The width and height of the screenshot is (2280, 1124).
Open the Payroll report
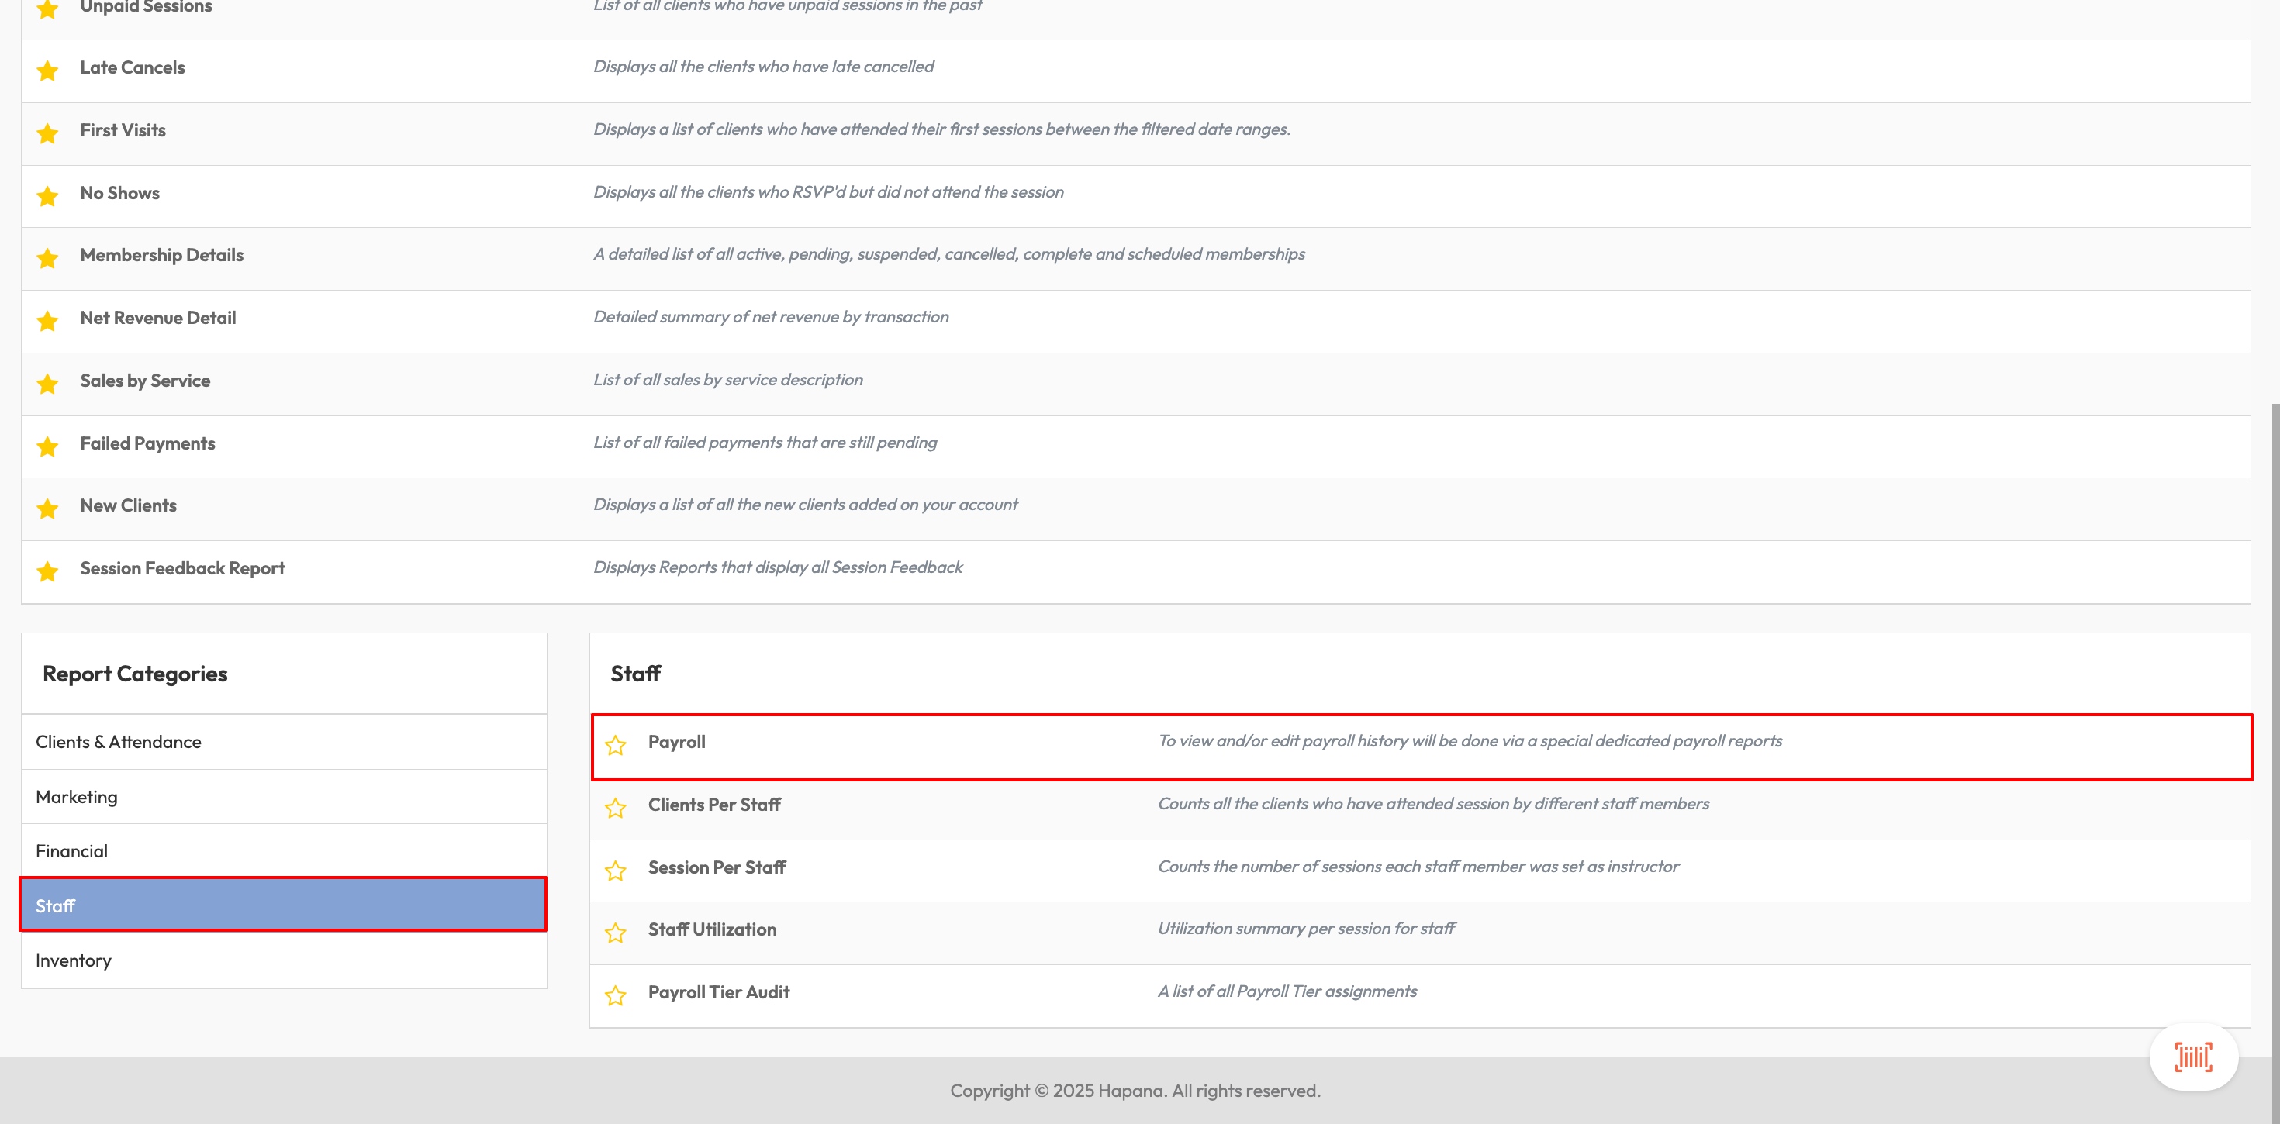pyautogui.click(x=676, y=742)
